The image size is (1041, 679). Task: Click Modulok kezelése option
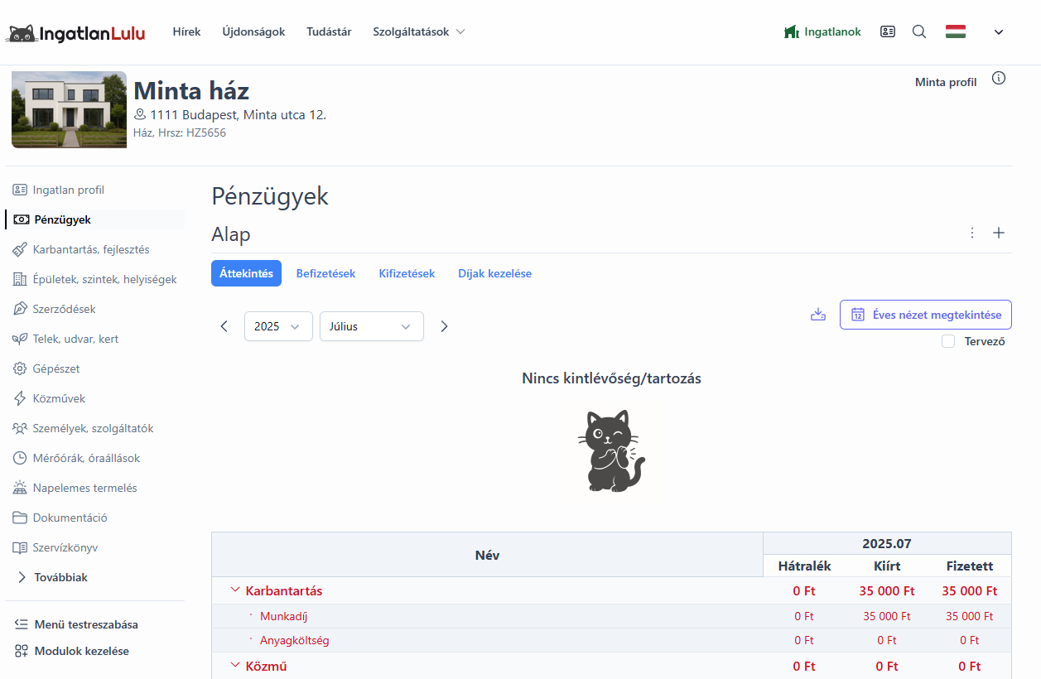pyautogui.click(x=72, y=651)
